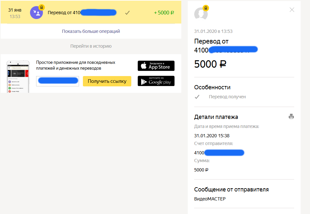Image resolution: width=310 pixels, height=214 pixels.
Task: Close the transfer details panel
Action: click(x=292, y=10)
